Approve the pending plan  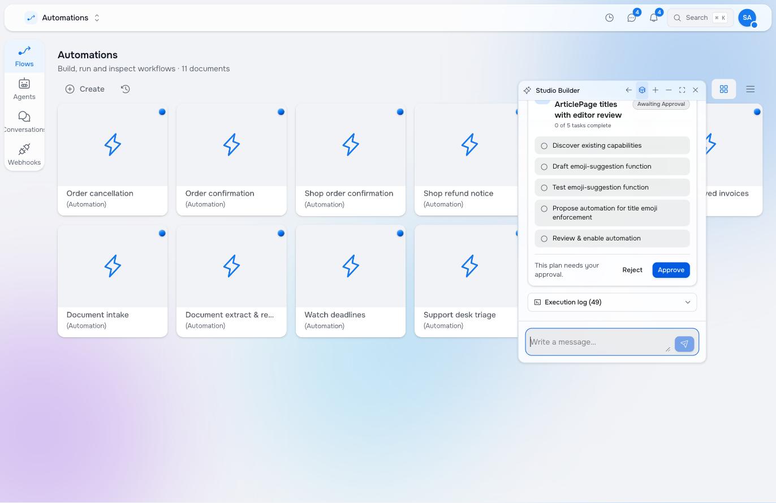click(671, 270)
